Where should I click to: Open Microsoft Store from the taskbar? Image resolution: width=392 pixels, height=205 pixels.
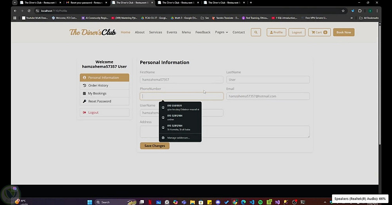click(201, 202)
